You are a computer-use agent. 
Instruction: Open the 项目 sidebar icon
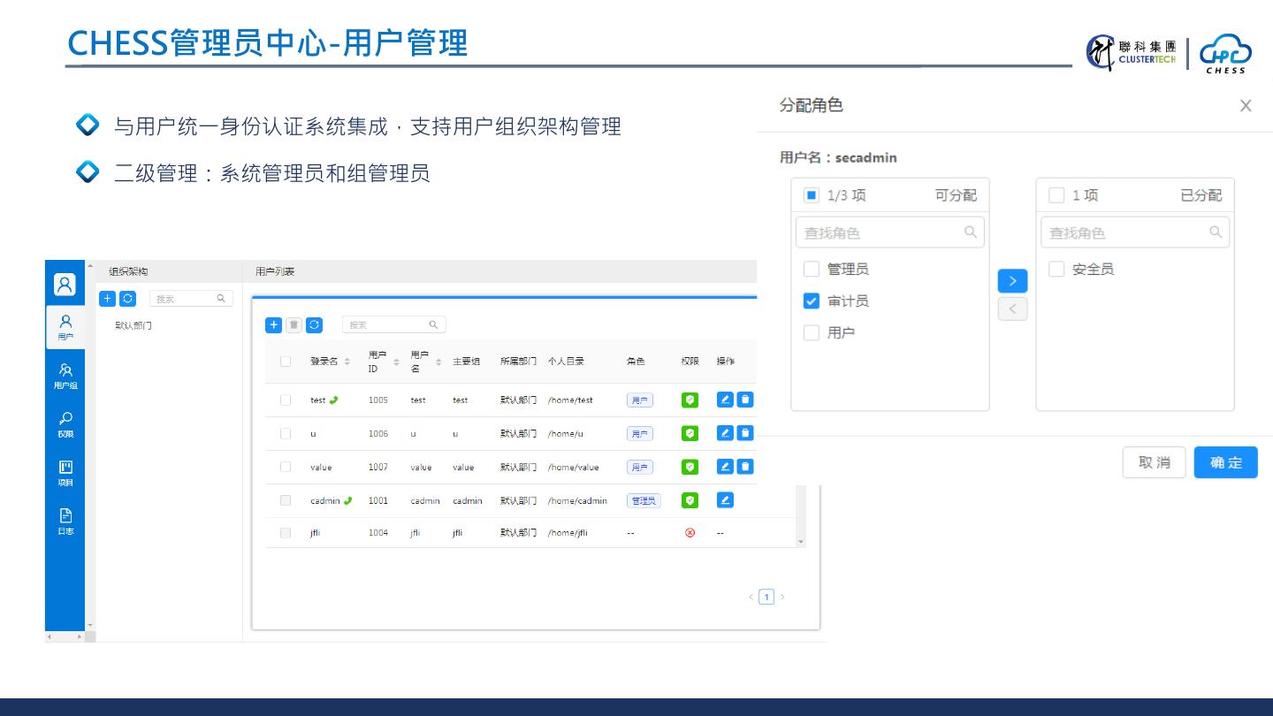coord(65,472)
